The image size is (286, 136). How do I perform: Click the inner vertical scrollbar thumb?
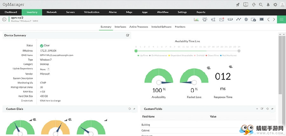click(280, 65)
